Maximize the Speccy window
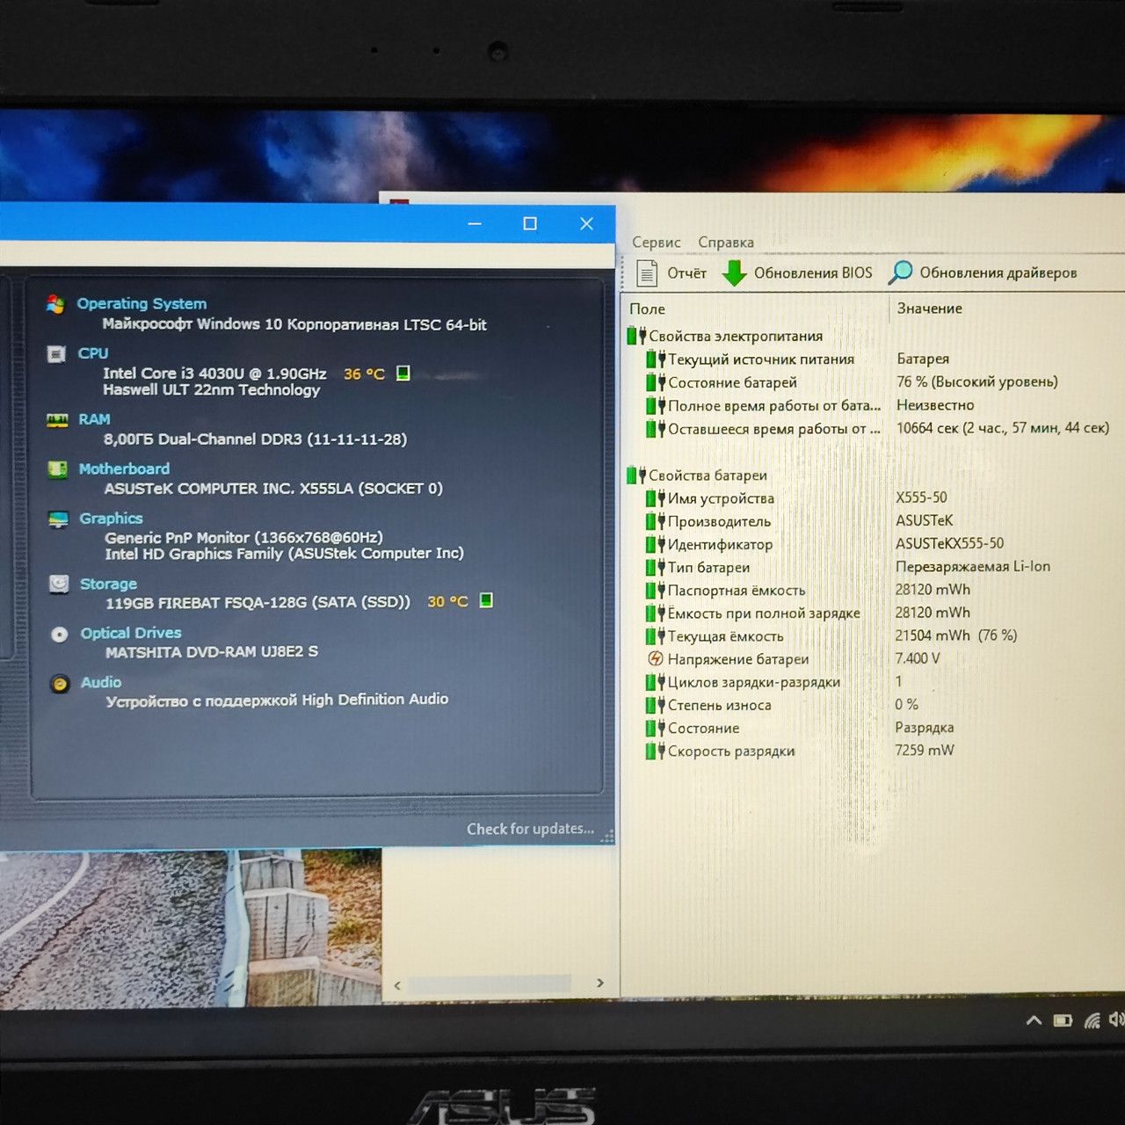The height and width of the screenshot is (1125, 1125). click(530, 224)
